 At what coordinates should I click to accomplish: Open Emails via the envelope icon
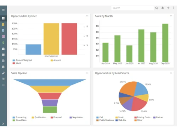coord(3,55)
